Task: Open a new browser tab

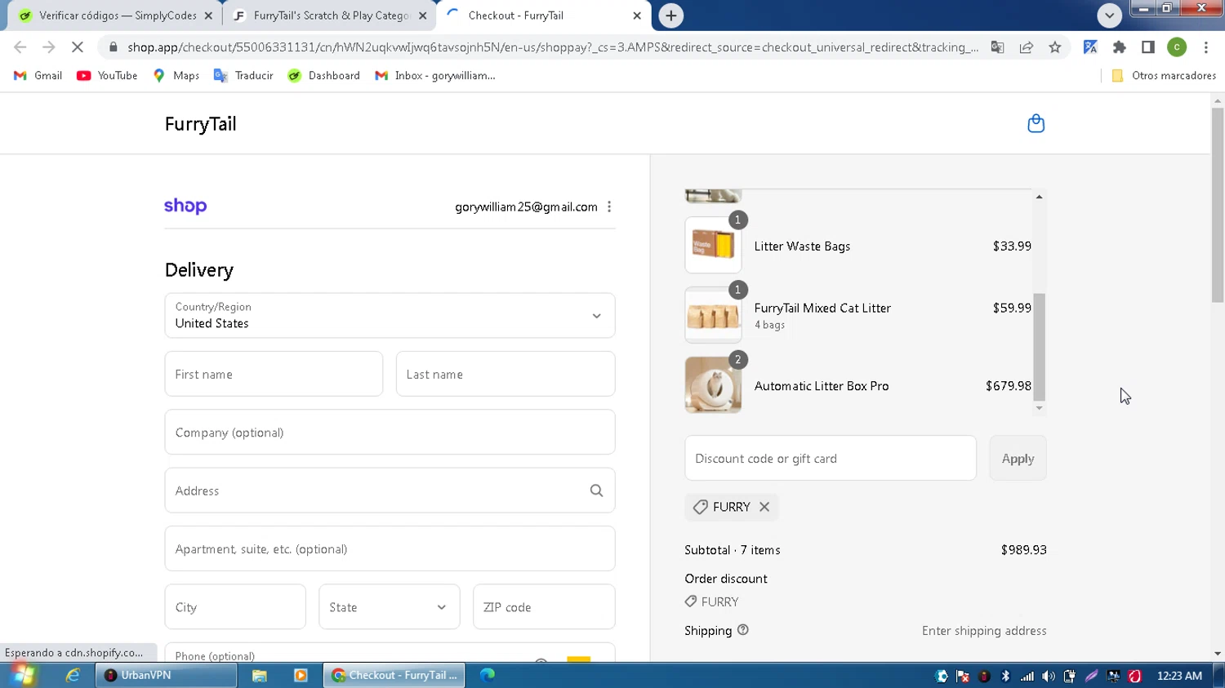Action: (670, 16)
